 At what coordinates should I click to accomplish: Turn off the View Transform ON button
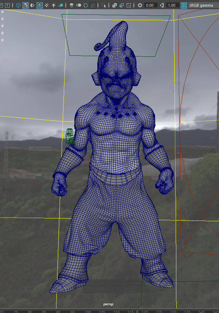tap(184, 5)
